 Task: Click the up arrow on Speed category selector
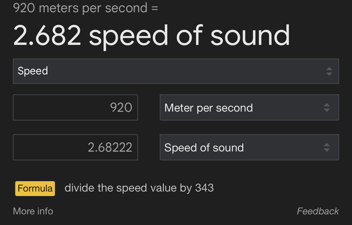coord(329,69)
